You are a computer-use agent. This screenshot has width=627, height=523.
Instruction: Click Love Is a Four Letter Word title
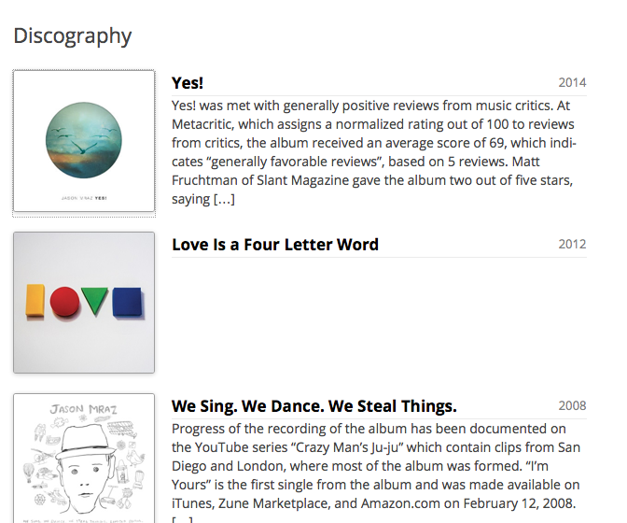(275, 245)
